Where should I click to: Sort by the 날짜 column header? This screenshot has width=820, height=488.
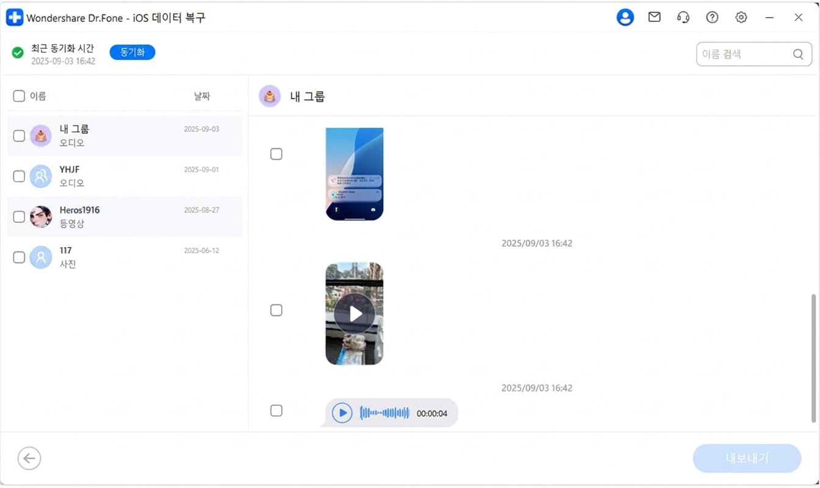(x=202, y=96)
